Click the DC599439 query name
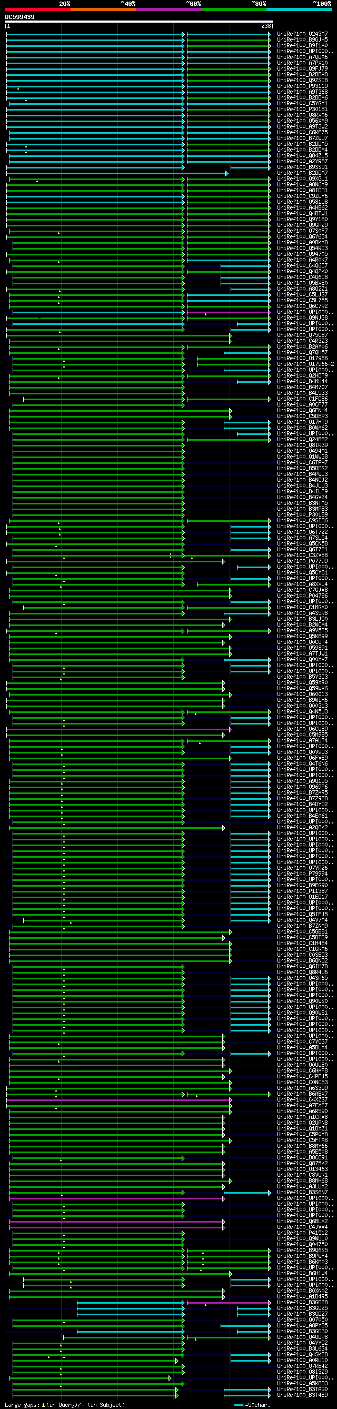337x1409 pixels. click(19, 17)
